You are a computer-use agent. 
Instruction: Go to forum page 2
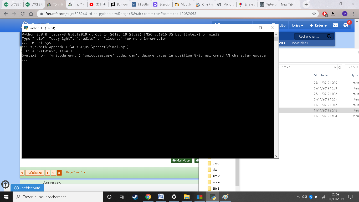coord(53,173)
